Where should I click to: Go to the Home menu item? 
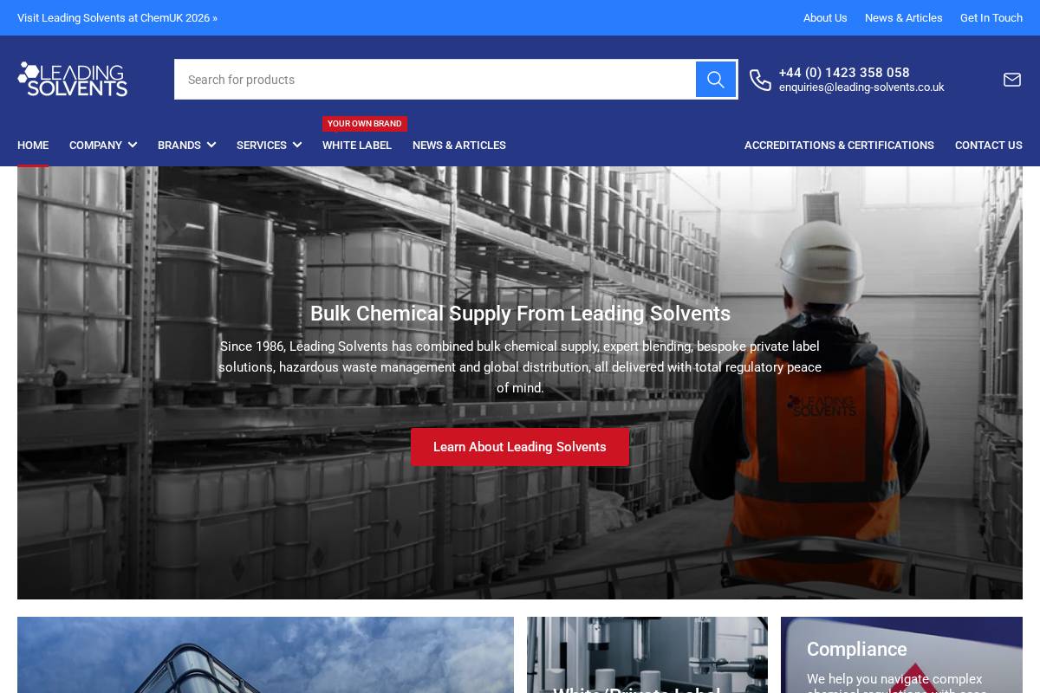coord(33,146)
